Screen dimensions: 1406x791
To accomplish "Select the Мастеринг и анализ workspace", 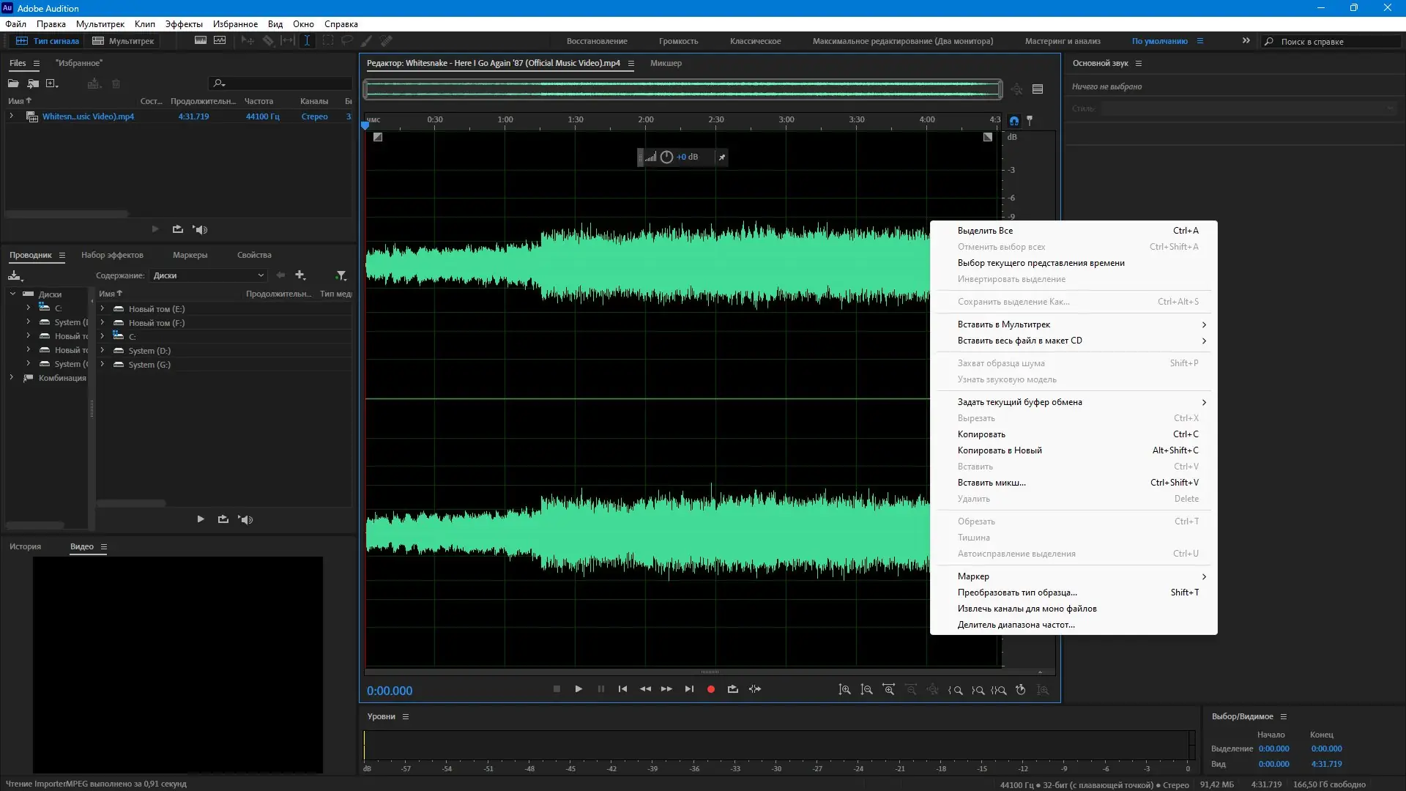I will (1062, 41).
